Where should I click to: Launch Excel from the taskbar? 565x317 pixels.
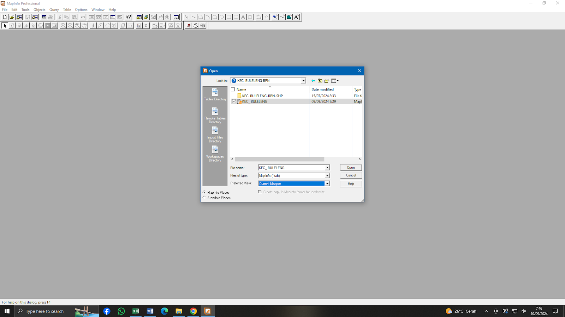(136, 311)
